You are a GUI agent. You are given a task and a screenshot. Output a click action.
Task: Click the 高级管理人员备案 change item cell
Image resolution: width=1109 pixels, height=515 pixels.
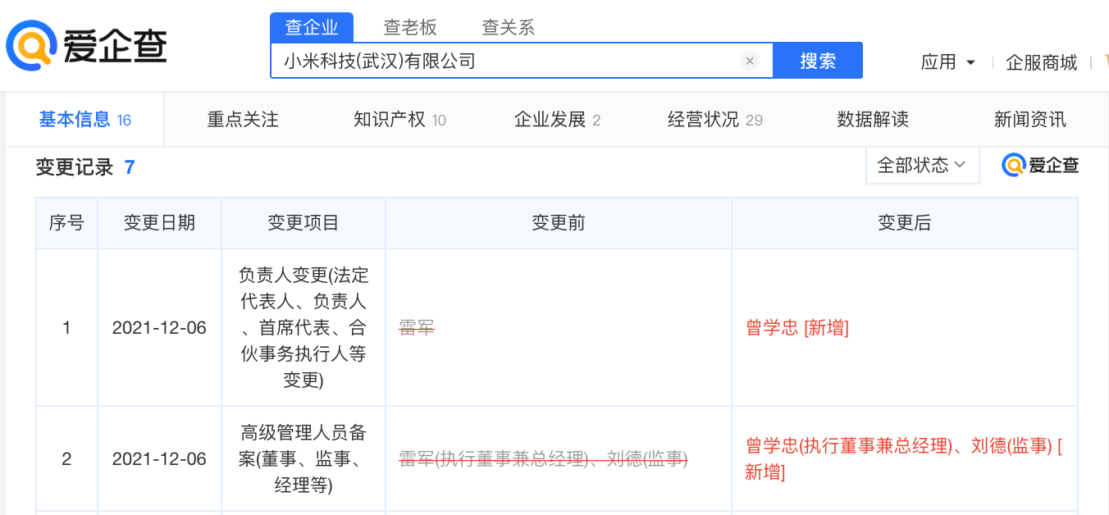(x=303, y=459)
